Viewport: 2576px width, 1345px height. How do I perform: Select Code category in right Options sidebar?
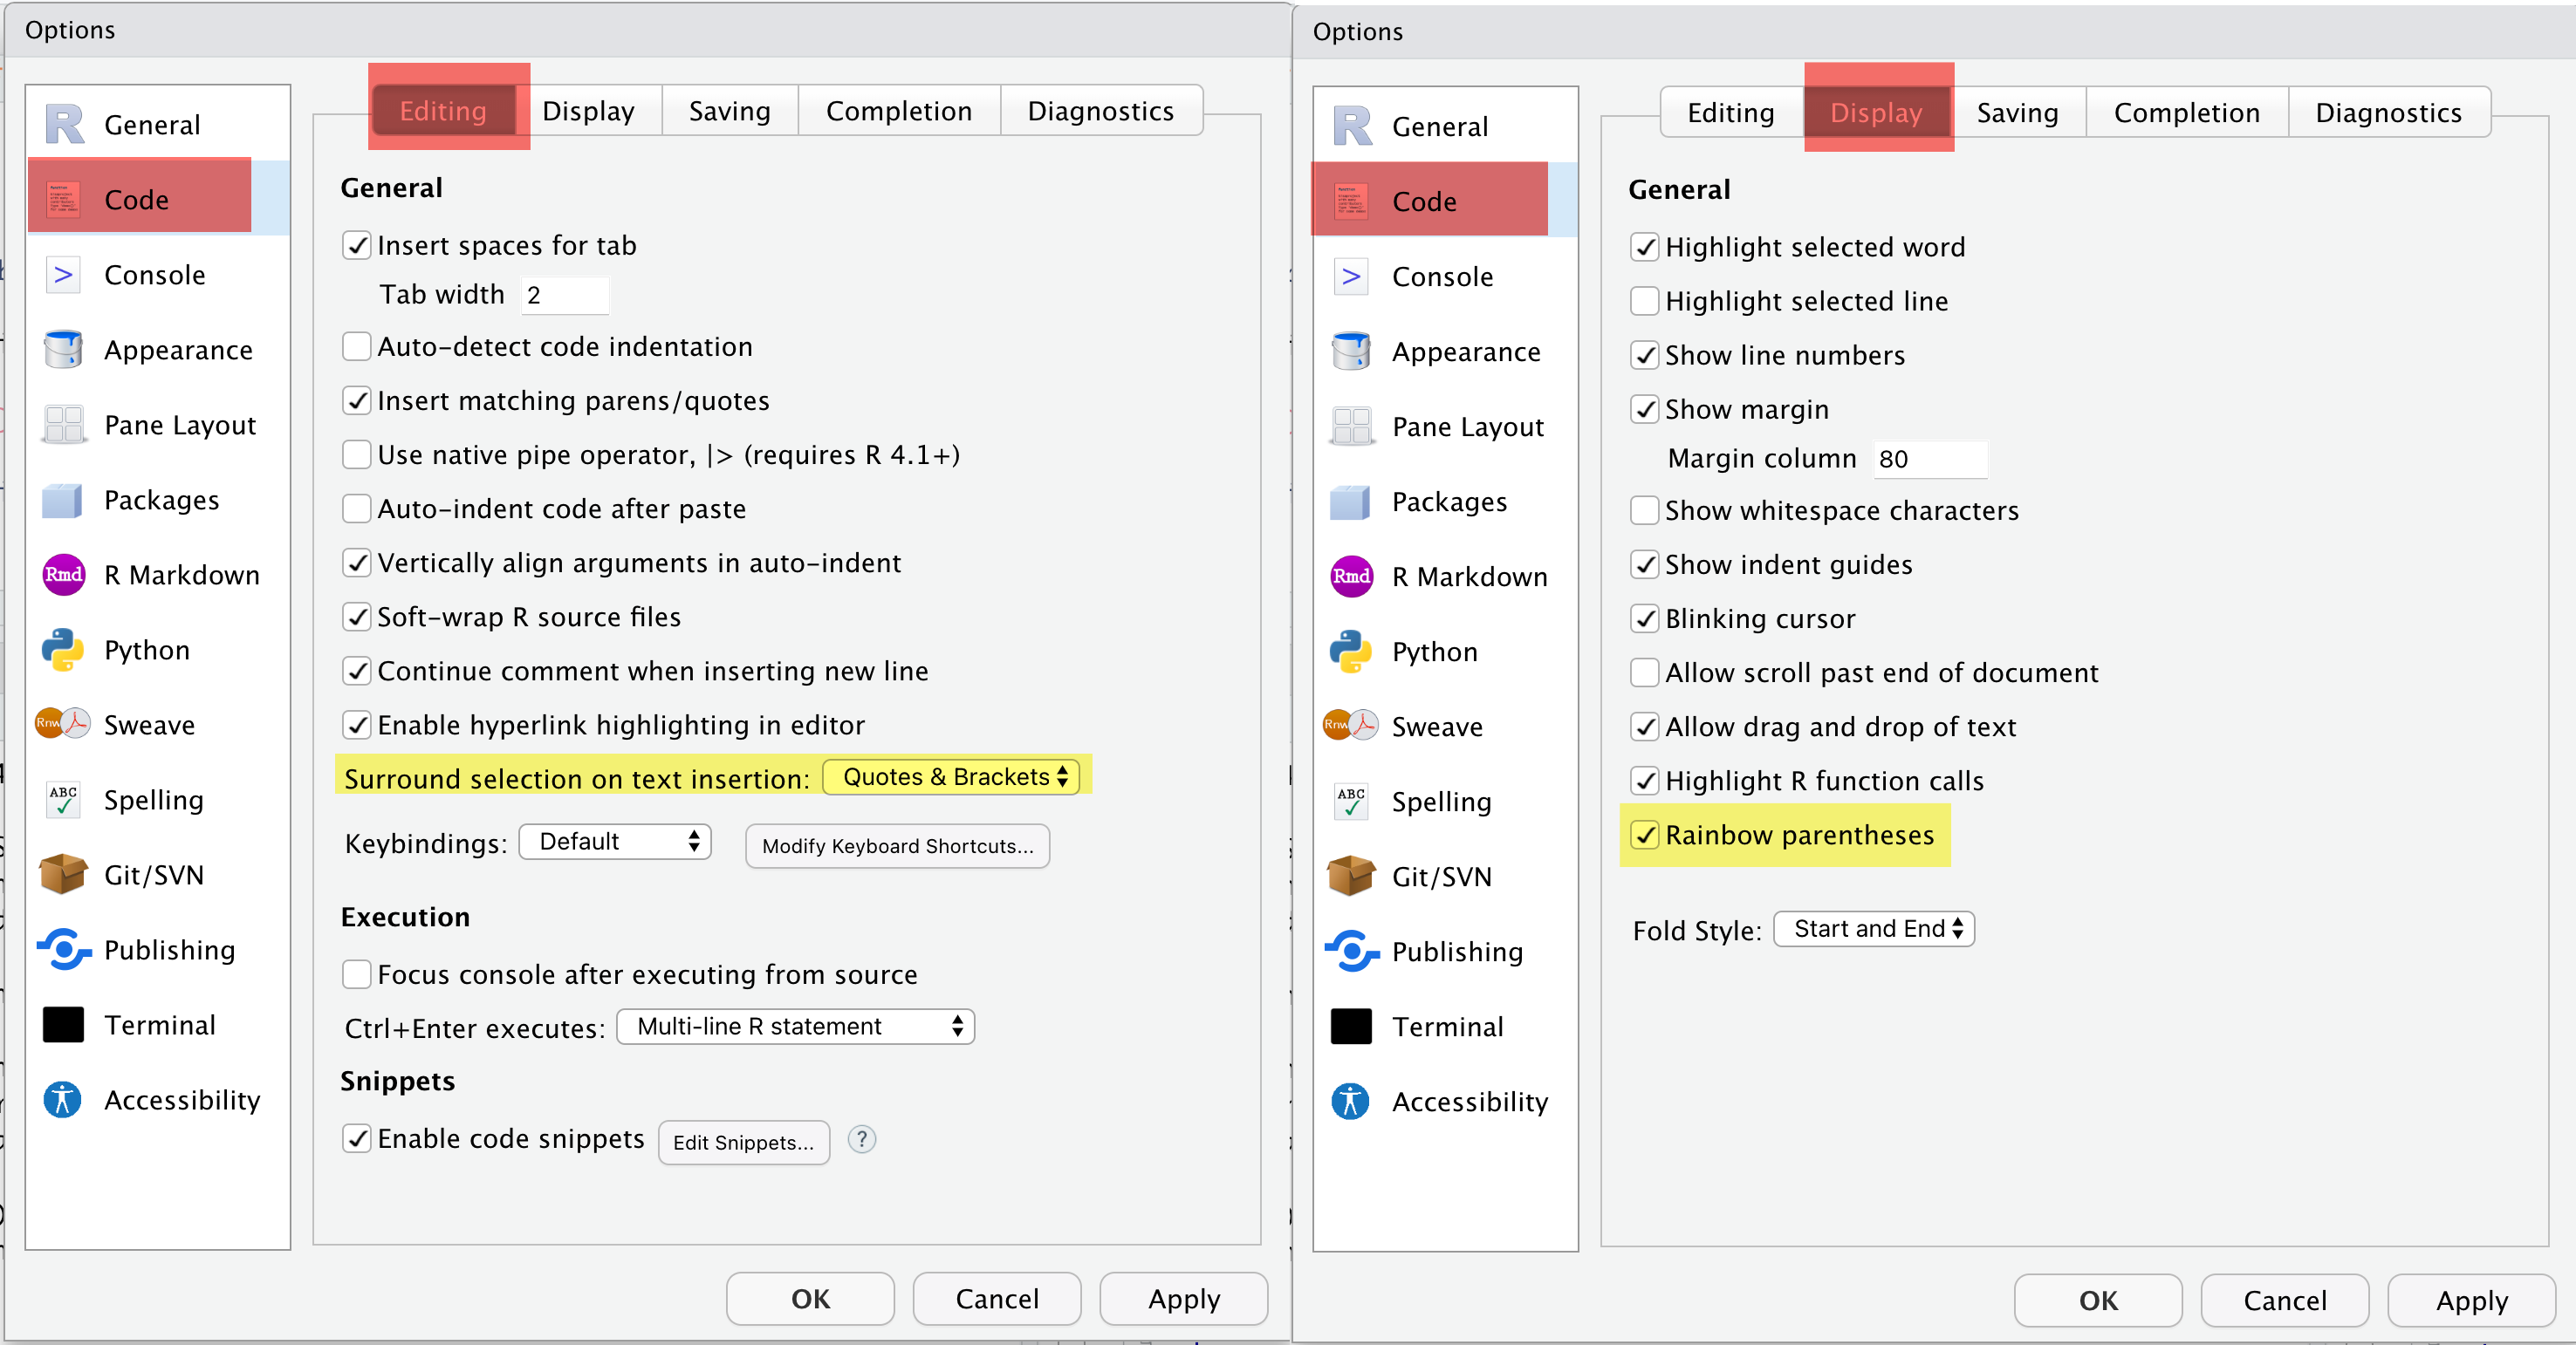coord(1445,201)
